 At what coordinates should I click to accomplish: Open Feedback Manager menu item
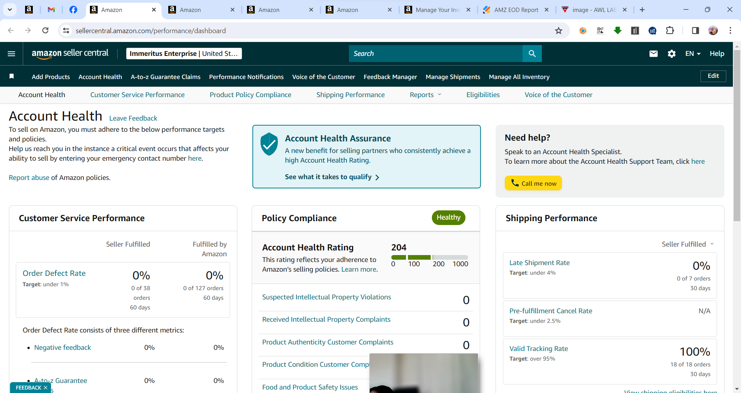390,77
